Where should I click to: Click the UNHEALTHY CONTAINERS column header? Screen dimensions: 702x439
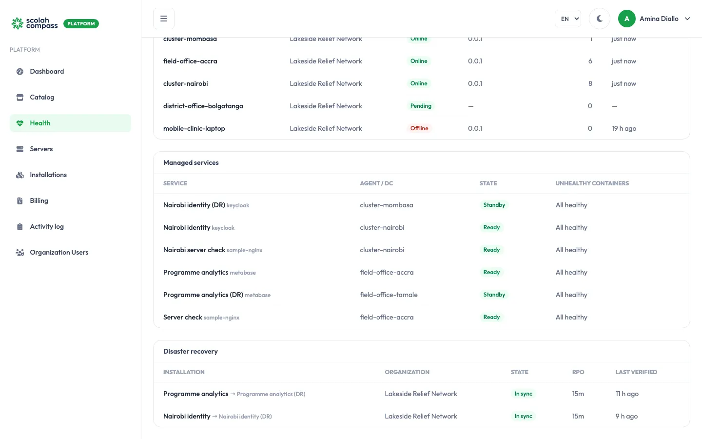click(592, 183)
